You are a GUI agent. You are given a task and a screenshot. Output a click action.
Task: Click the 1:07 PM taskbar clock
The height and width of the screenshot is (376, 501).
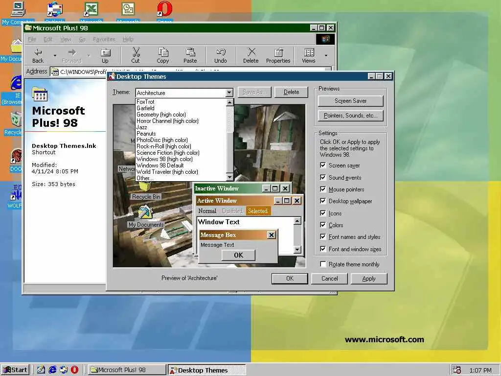(x=480, y=370)
